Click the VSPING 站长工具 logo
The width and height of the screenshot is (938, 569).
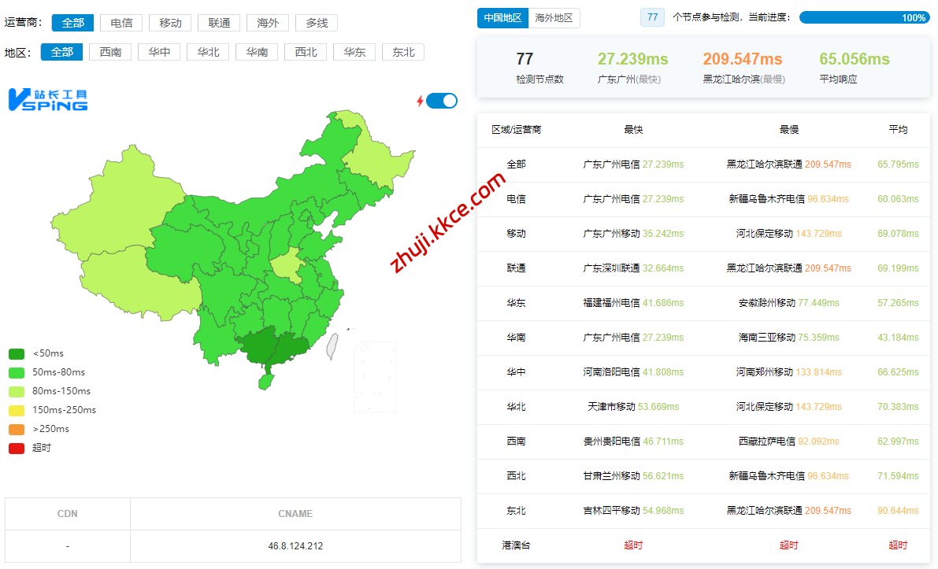coord(47,100)
